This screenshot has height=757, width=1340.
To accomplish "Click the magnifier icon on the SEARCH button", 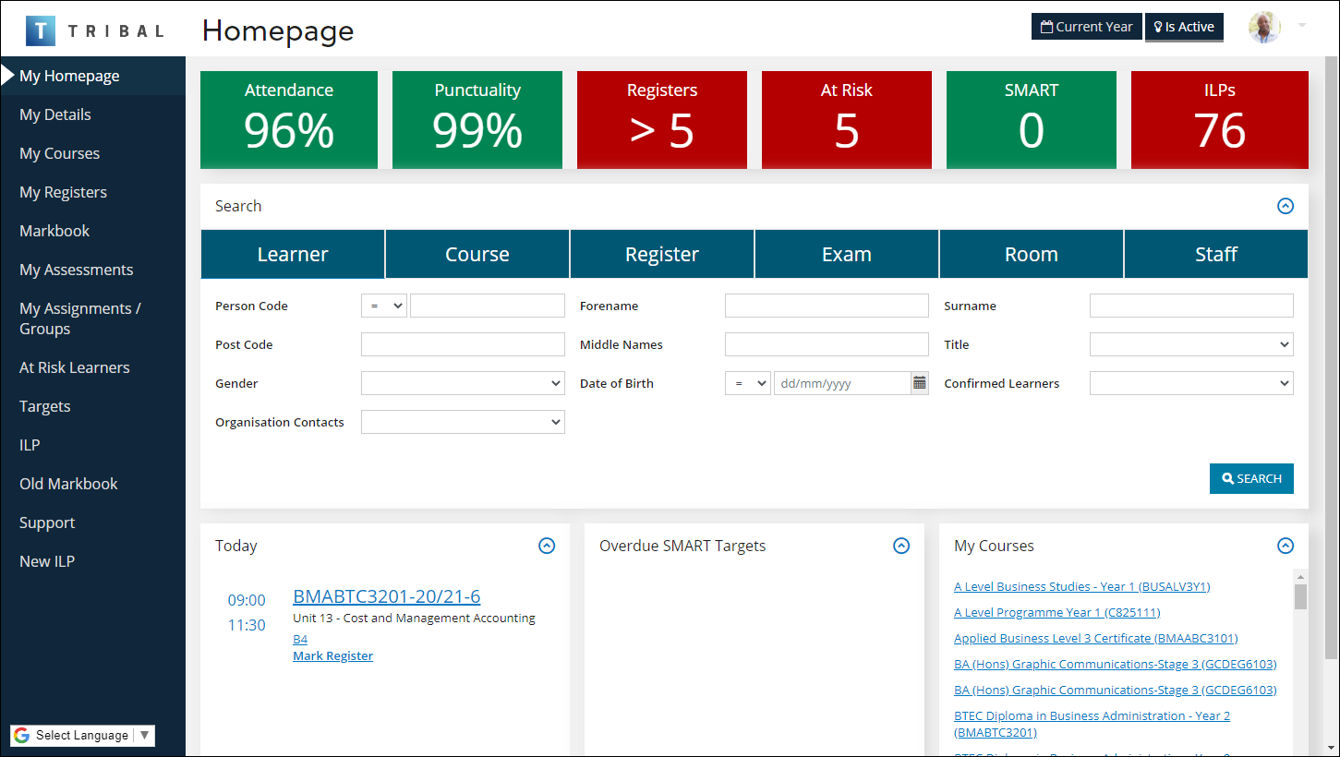I will pyautogui.click(x=1228, y=478).
